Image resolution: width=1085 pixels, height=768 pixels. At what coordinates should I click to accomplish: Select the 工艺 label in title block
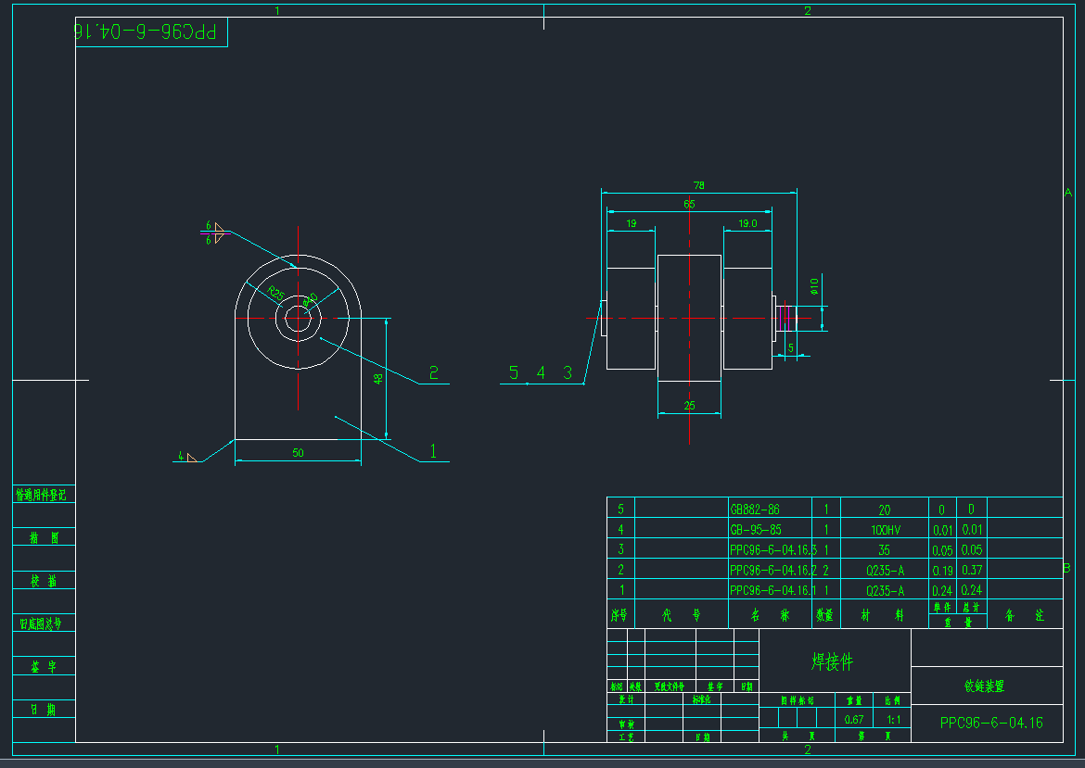(x=626, y=737)
